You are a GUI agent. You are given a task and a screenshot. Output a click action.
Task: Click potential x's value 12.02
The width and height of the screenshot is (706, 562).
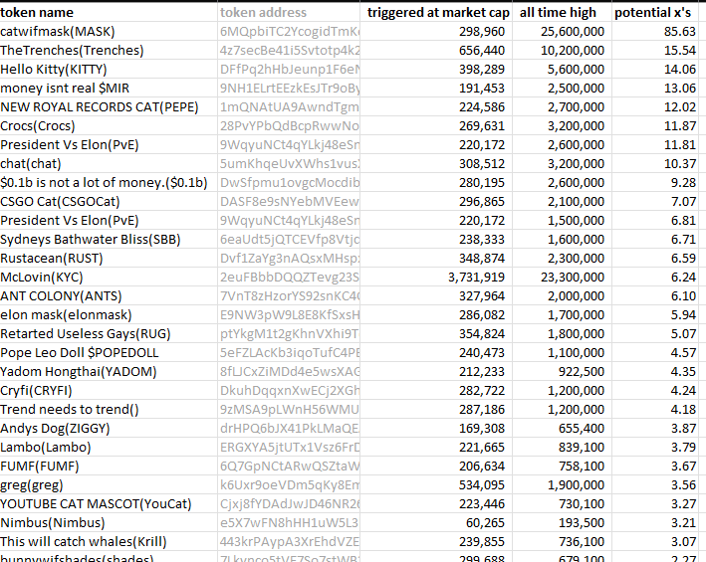click(655, 107)
